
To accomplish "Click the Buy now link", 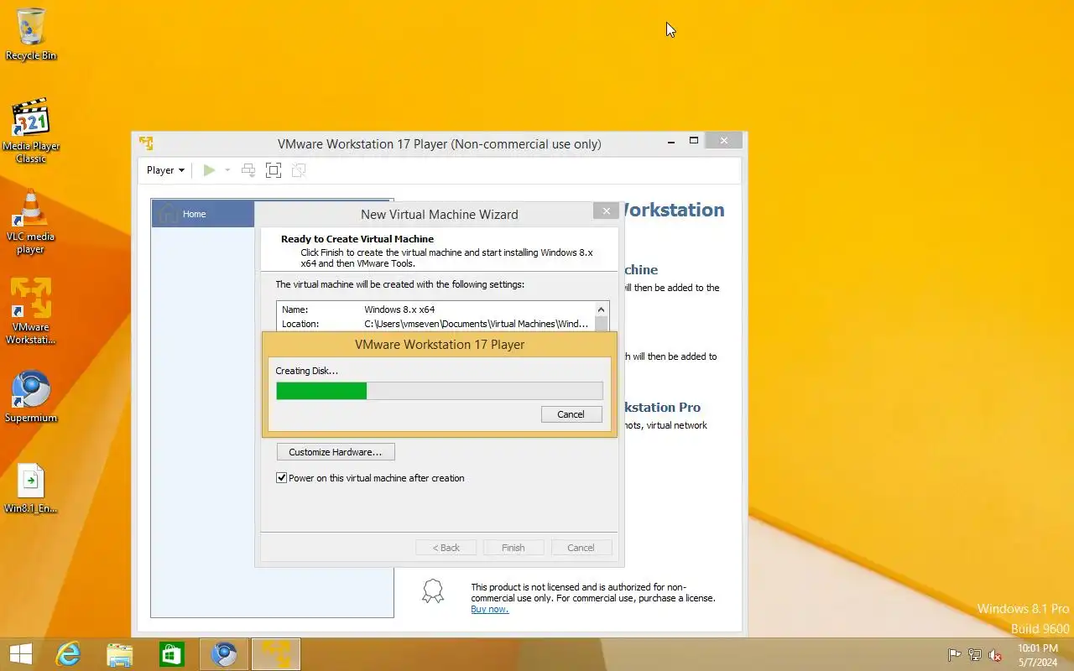I will click(x=489, y=609).
